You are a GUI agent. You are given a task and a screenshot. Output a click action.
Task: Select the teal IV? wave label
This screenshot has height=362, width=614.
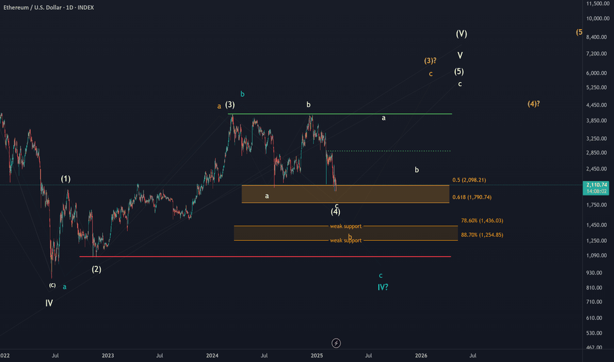[x=383, y=287]
